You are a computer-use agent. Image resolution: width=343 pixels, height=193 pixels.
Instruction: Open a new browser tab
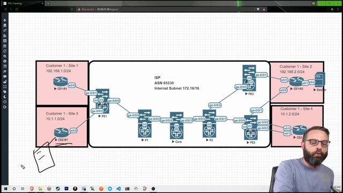(48, 3)
